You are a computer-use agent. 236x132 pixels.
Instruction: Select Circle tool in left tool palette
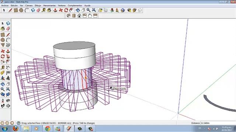point(3,40)
